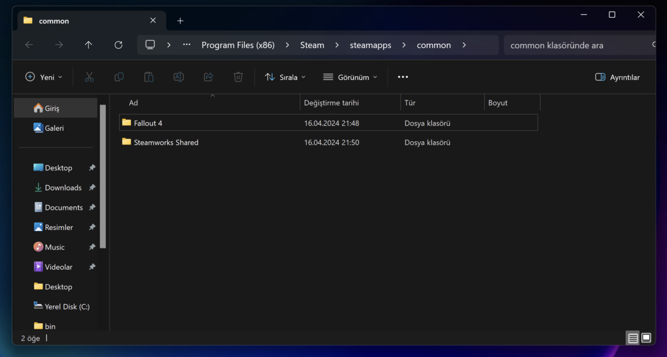This screenshot has width=667, height=357.
Task: Open pinned Desktop in the sidebar
Action: point(56,168)
